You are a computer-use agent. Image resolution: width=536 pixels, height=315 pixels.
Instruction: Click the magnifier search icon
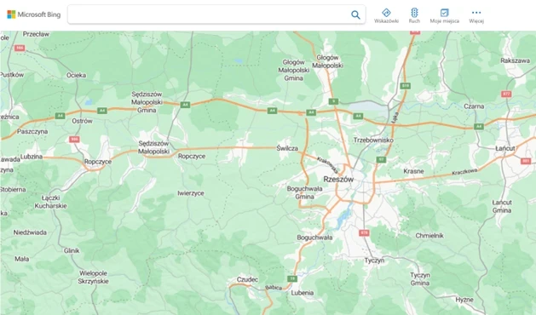pyautogui.click(x=355, y=14)
